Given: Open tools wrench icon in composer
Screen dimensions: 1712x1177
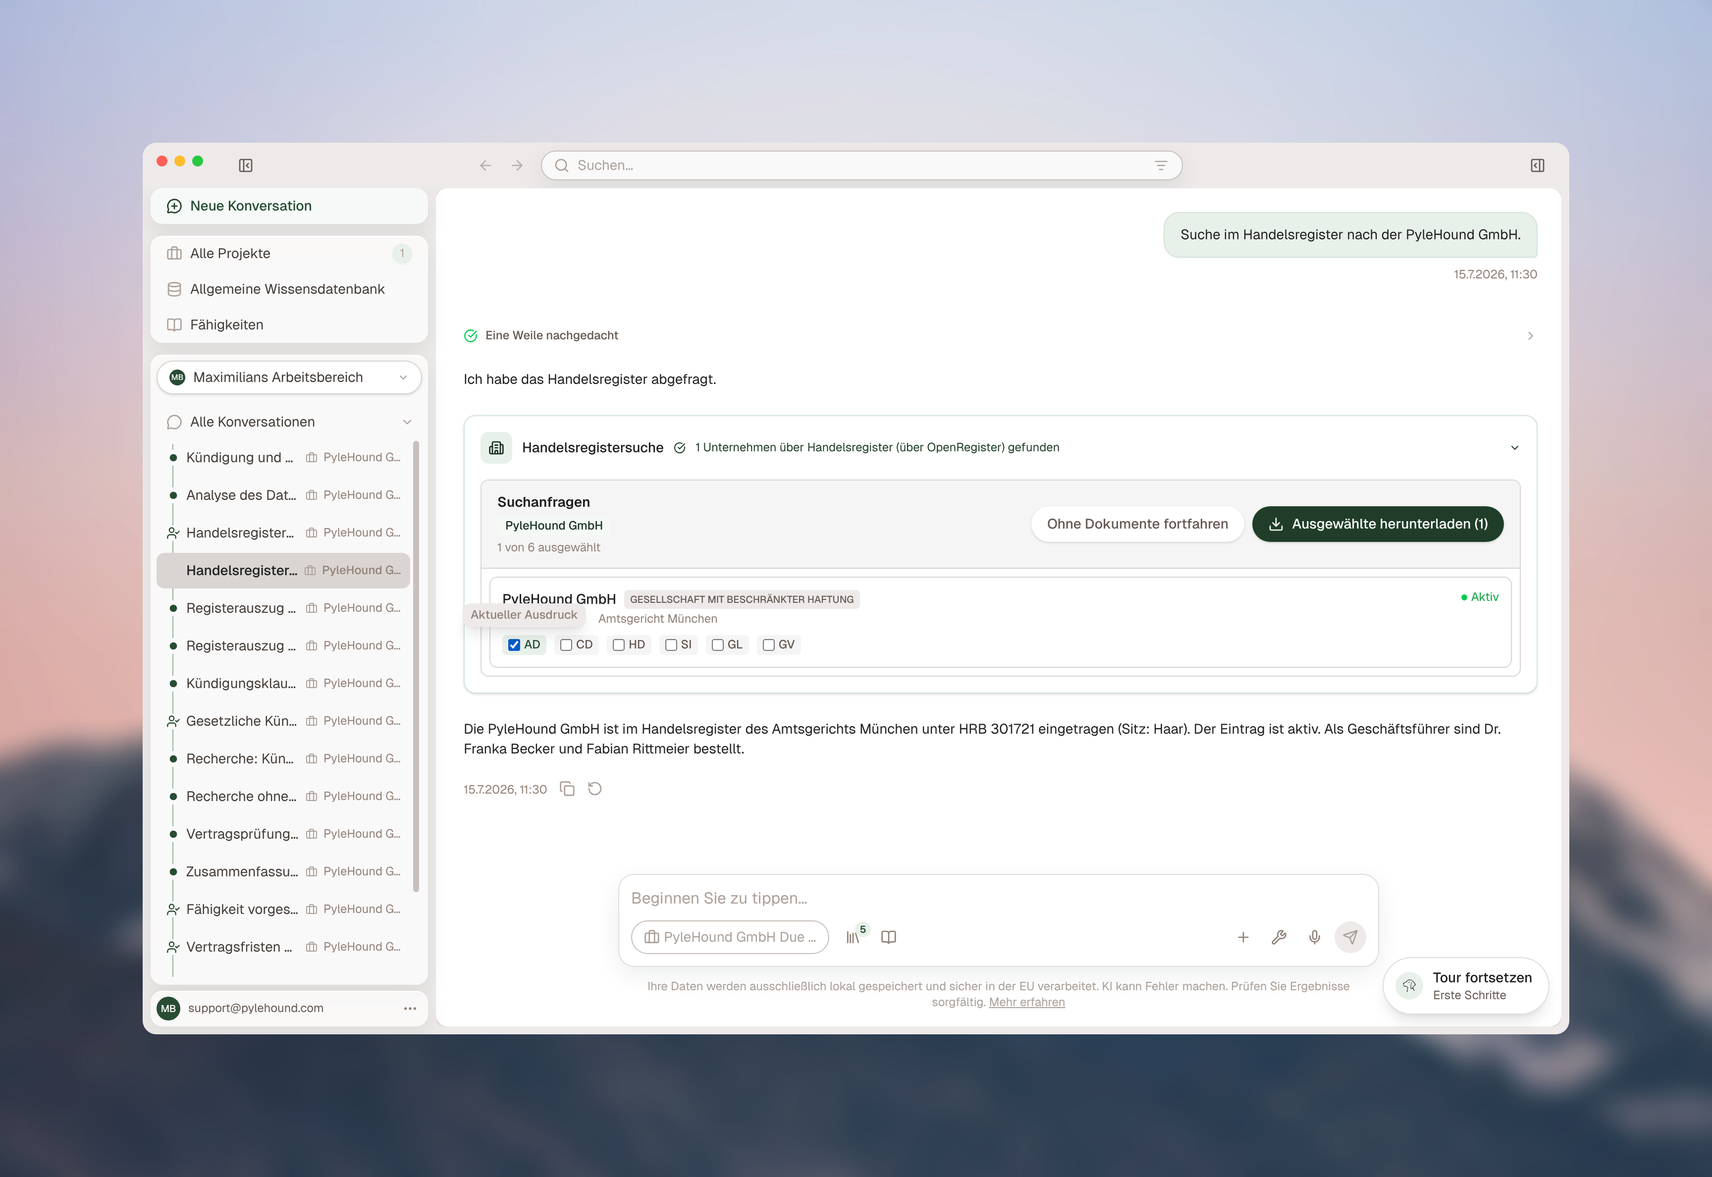Looking at the screenshot, I should tap(1279, 937).
